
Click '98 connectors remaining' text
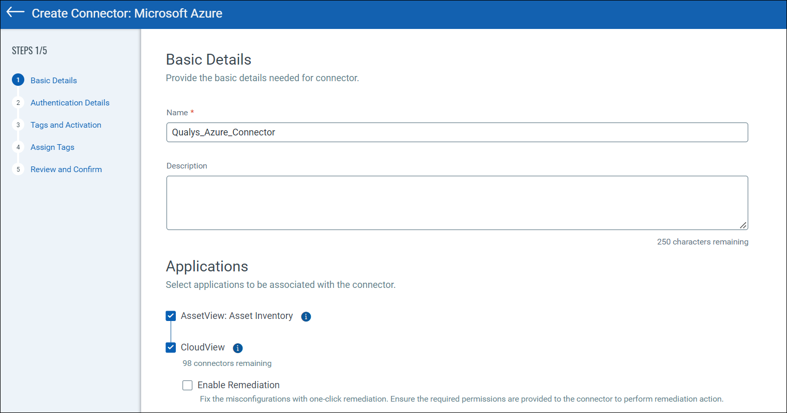[227, 363]
